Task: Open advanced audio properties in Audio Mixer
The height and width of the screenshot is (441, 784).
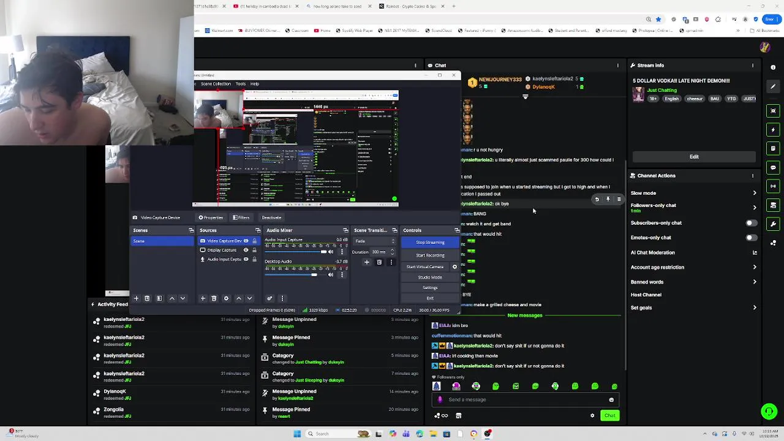Action: pos(269,298)
